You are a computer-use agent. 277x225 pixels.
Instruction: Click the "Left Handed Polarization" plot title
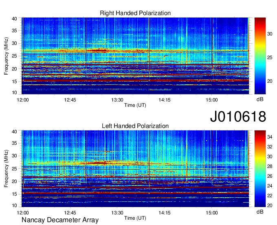(135, 126)
